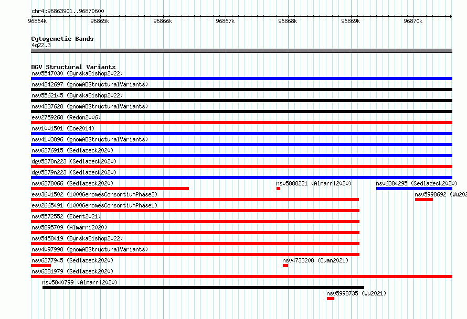Click the black bar under nsv5840799

[203, 288]
